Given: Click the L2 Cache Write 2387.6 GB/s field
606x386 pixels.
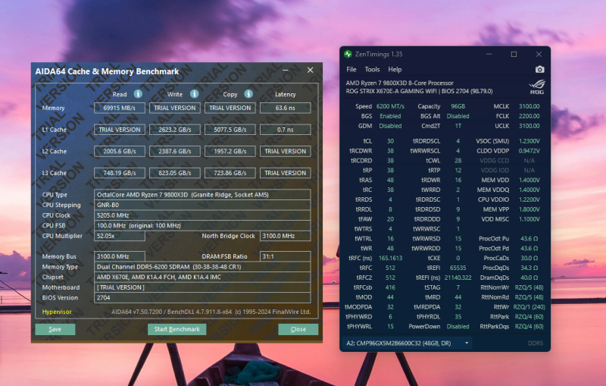Looking at the screenshot, I should coord(175,151).
